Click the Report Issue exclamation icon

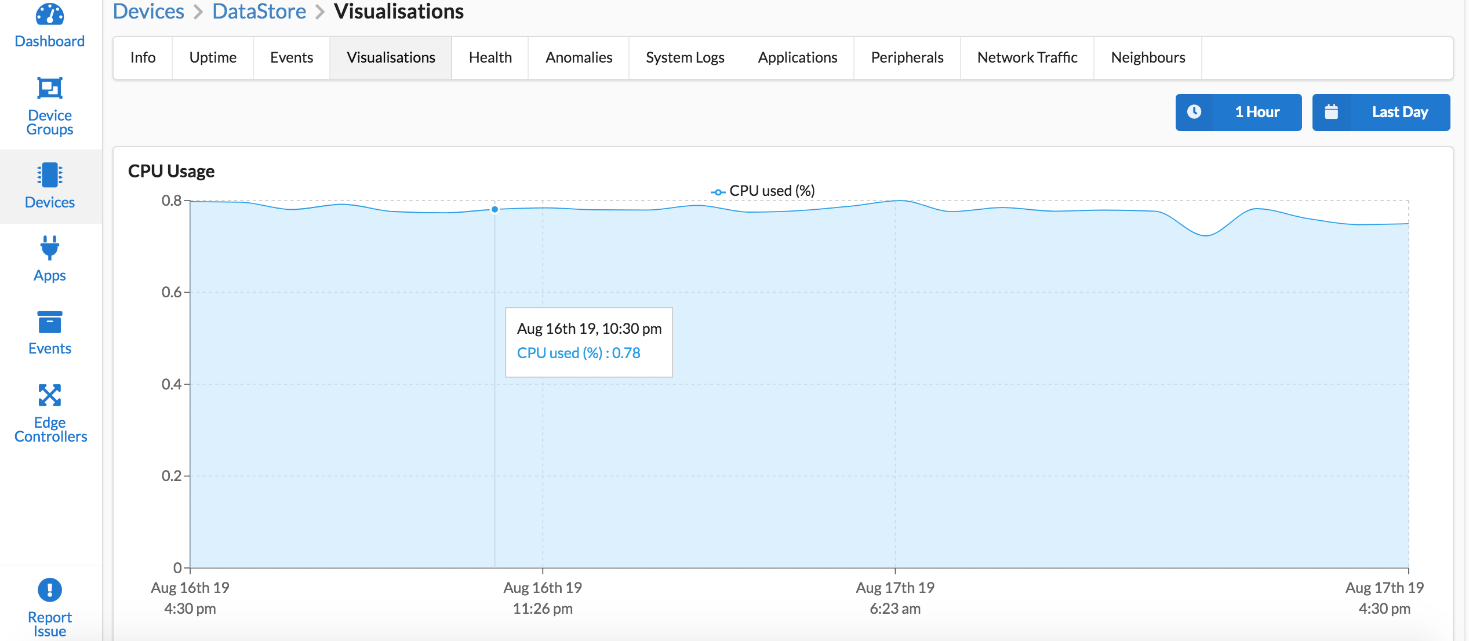[x=50, y=590]
